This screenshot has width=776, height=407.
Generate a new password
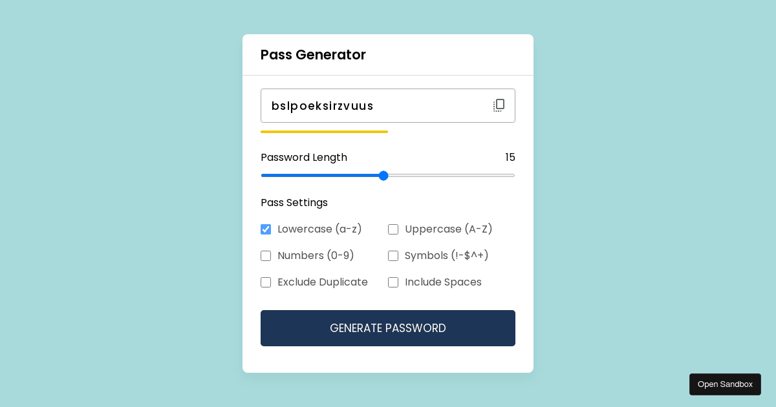[388, 328]
